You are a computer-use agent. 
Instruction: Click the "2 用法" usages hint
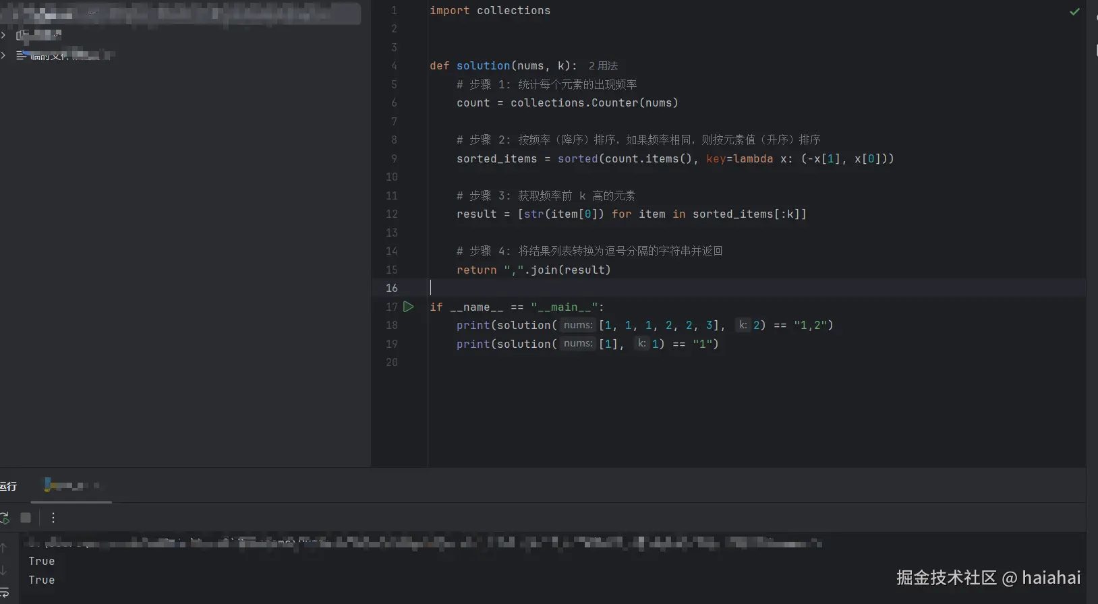(x=603, y=65)
